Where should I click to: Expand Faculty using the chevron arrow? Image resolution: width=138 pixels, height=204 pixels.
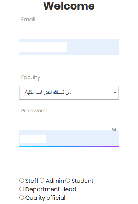115,92
